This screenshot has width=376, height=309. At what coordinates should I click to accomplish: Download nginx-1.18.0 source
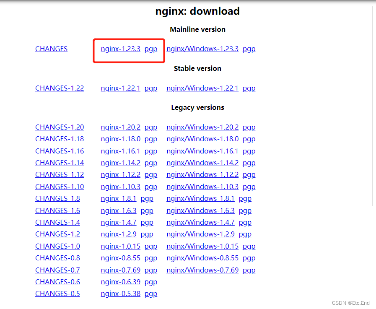tap(121, 139)
